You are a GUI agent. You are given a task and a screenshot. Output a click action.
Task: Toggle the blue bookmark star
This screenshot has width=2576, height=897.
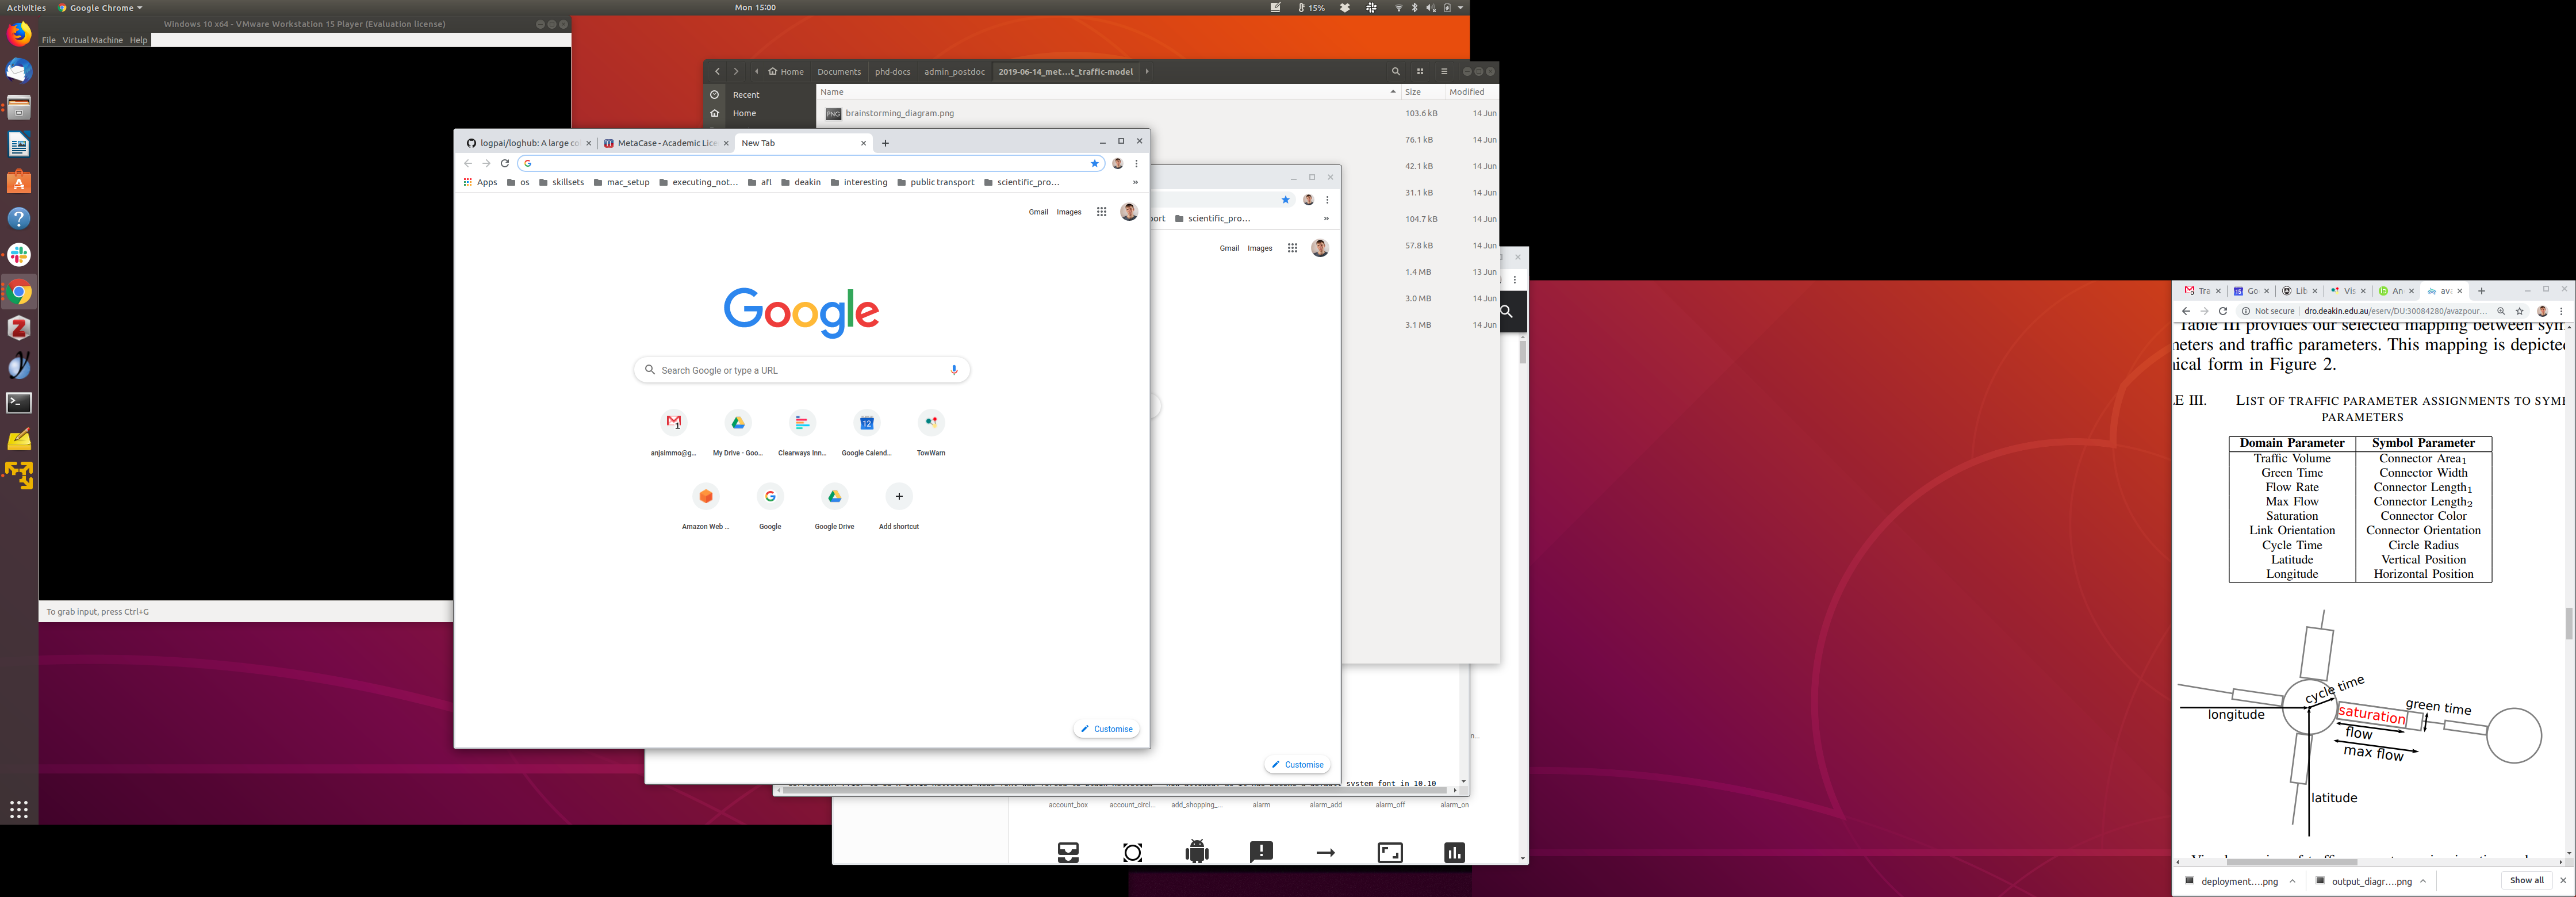click(1094, 163)
